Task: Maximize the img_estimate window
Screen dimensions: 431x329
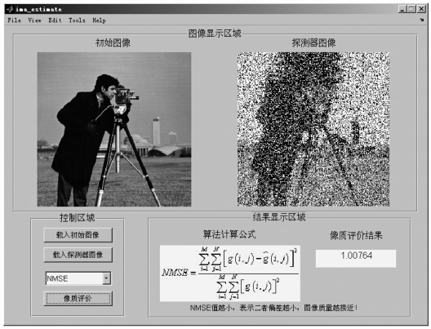Action: [x=411, y=9]
